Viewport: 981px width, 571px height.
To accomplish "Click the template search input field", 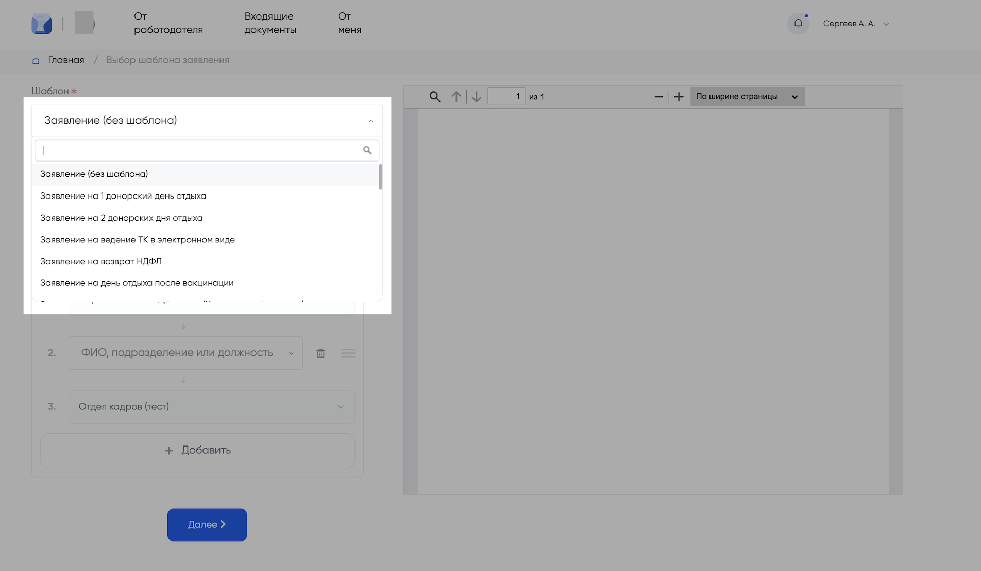I will coord(201,150).
